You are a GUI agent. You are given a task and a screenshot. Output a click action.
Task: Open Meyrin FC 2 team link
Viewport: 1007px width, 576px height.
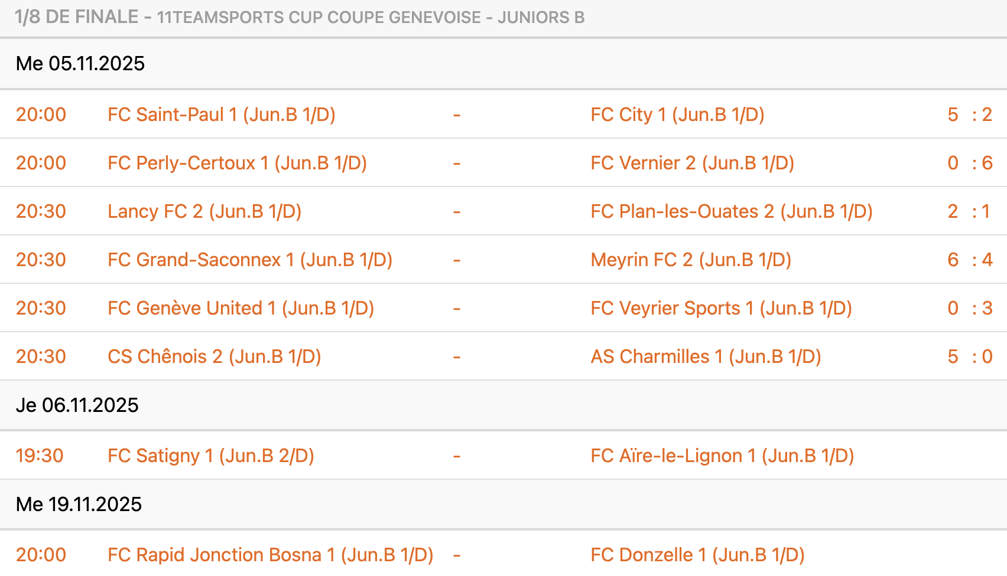(691, 260)
